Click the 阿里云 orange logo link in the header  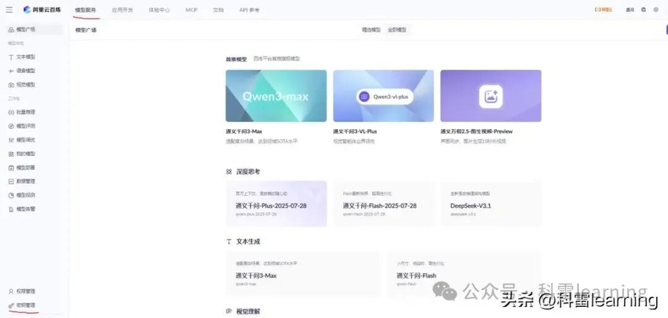point(604,10)
